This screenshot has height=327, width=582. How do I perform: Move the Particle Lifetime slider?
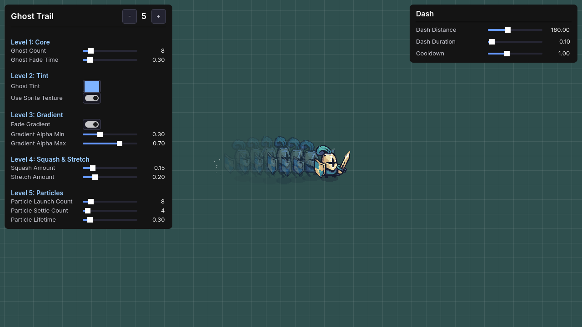89,220
